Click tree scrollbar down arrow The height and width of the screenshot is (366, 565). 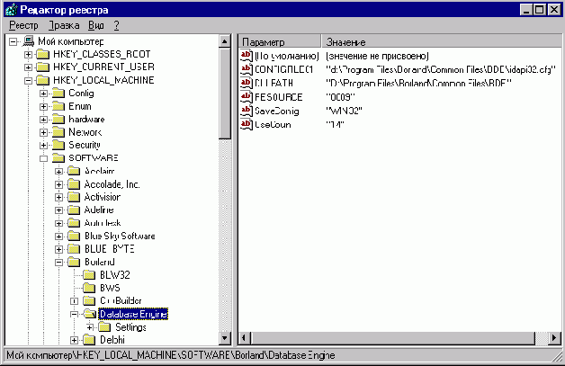pyautogui.click(x=225, y=338)
